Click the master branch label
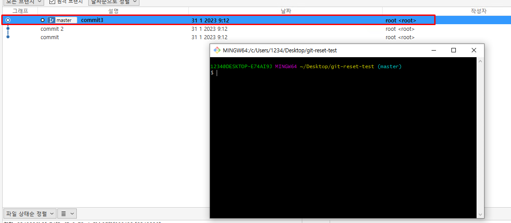Viewport: 511px width, 223px height. 62,20
